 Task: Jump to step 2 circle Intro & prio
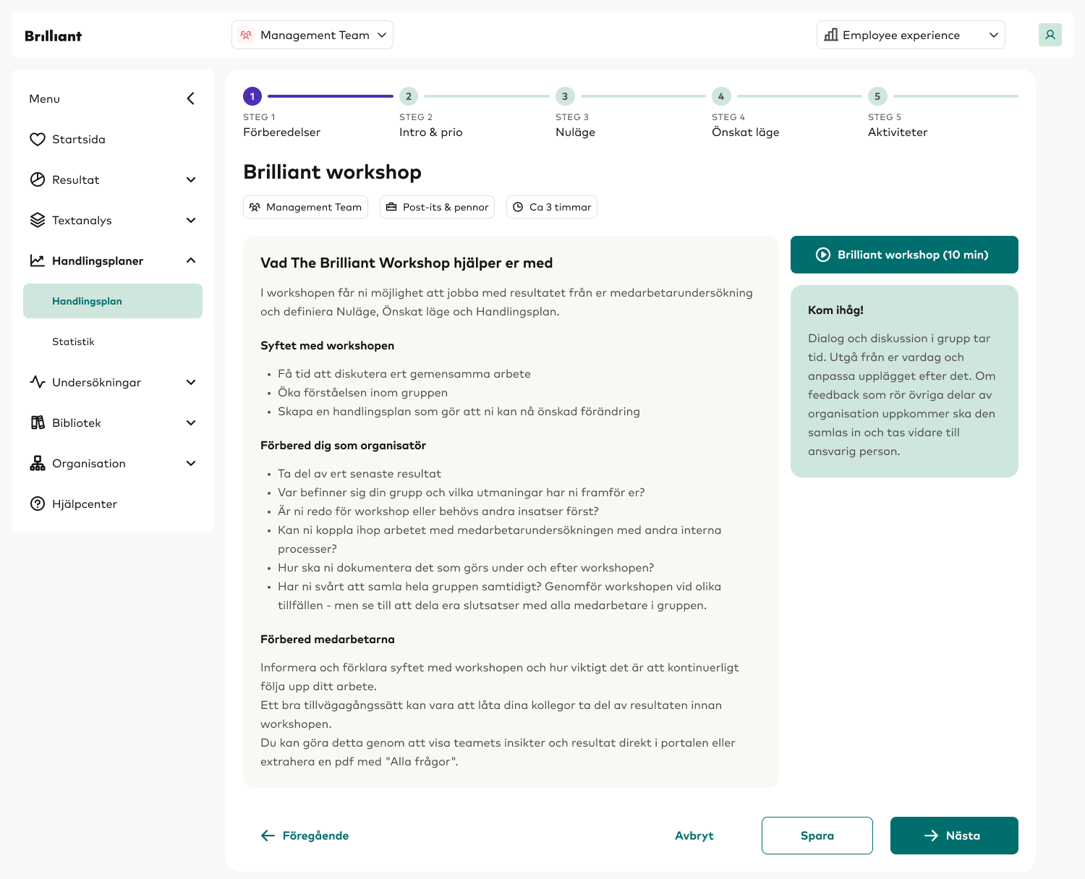409,96
